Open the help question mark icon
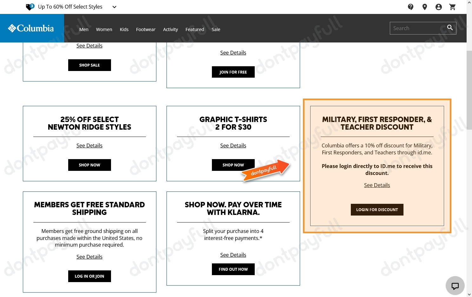Screen dimensions: 472x297 click(410, 7)
